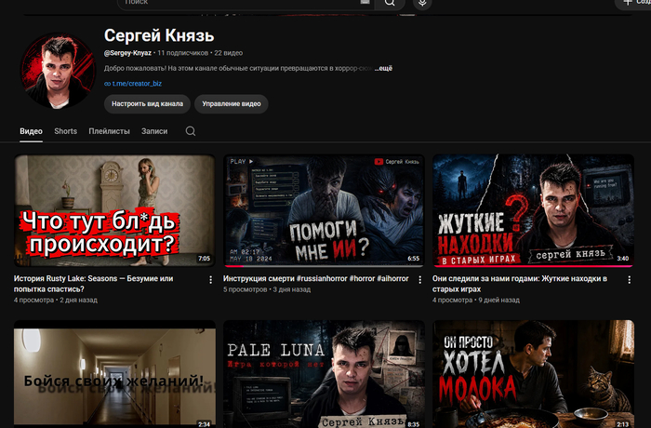The width and height of the screenshot is (651, 428).
Task: Open video title Они следили за нами годами
Action: pyautogui.click(x=520, y=284)
